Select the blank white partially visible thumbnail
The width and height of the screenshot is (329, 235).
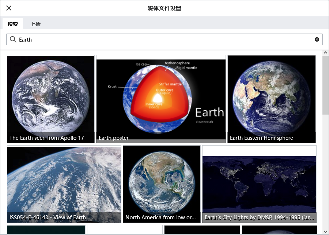click(125, 230)
